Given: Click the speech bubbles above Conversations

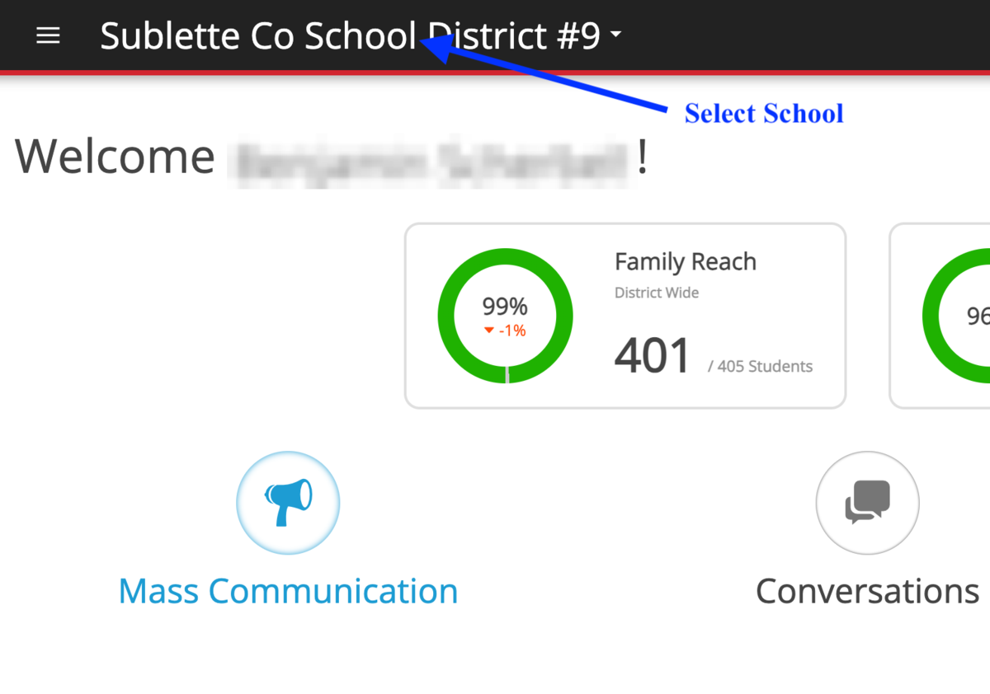Looking at the screenshot, I should (x=867, y=501).
